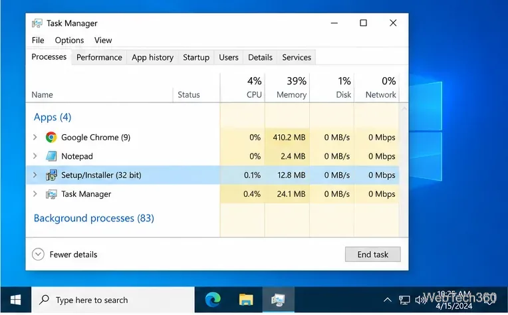Select the Processes tab
Screen dimensions: 508x315
pyautogui.click(x=49, y=56)
